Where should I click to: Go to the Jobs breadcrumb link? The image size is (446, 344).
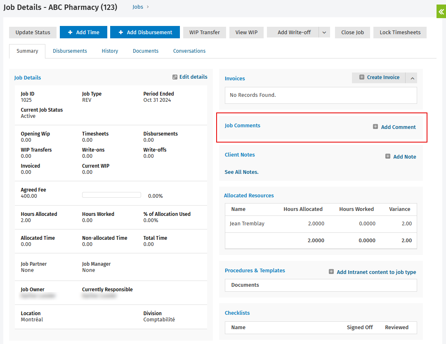click(138, 7)
